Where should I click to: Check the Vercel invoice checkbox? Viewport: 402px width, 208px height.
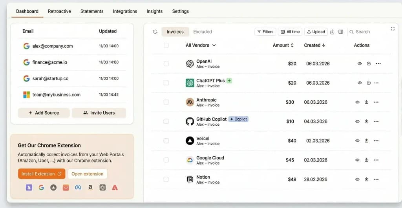166,141
